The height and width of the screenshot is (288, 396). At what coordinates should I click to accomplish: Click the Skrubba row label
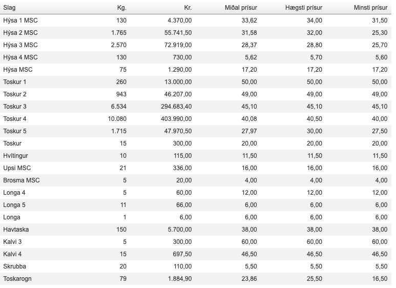[x=15, y=266]
